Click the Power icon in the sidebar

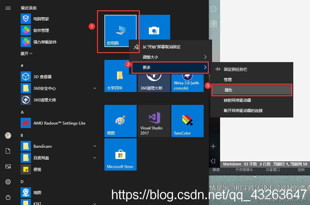click(x=8, y=197)
